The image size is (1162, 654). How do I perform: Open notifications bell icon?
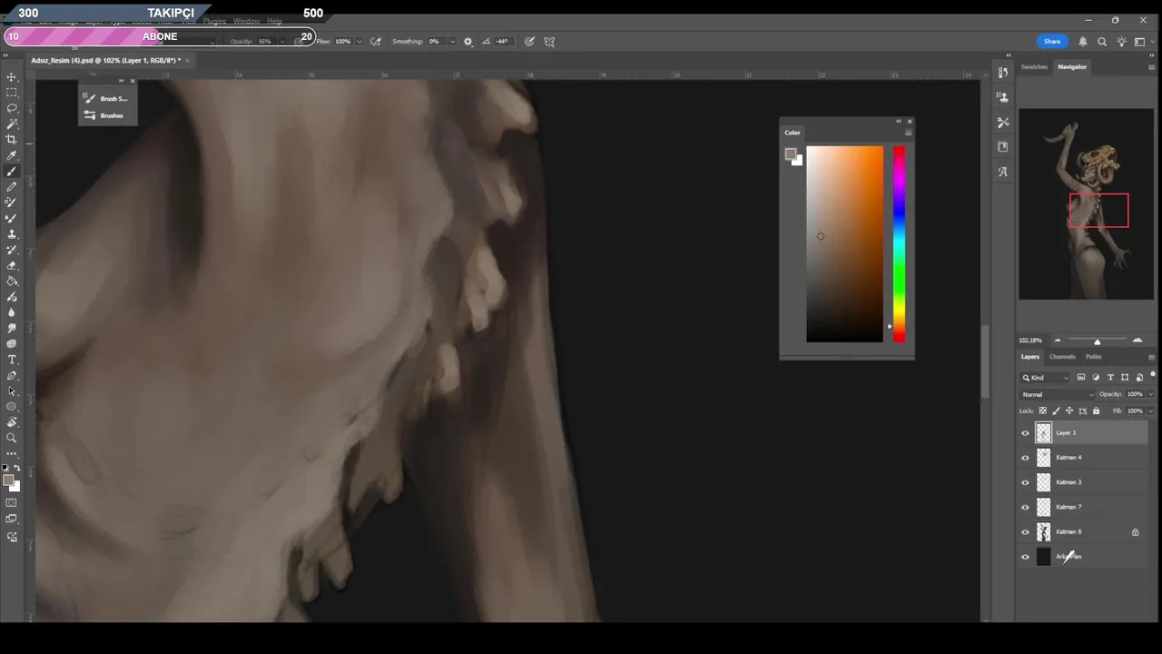click(x=1083, y=42)
